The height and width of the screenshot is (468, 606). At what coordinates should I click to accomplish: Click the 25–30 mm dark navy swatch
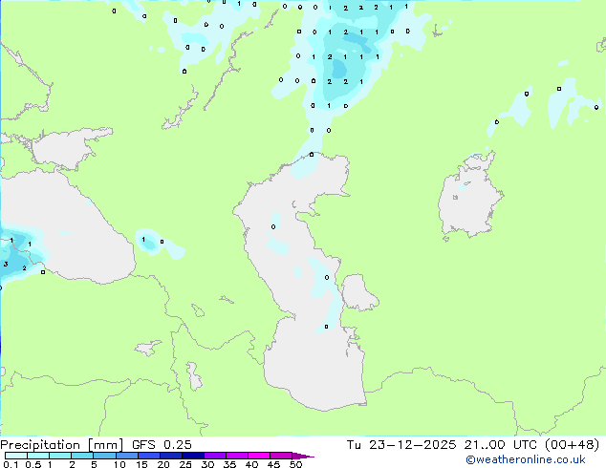(x=192, y=456)
